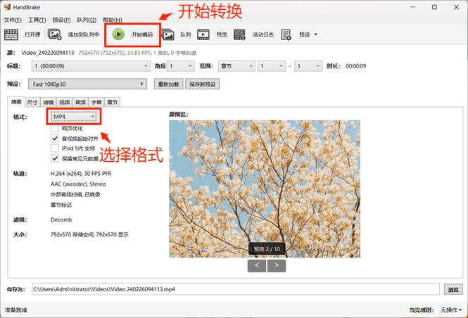Enable the iPod 5代 支持 checkbox
The width and height of the screenshot is (468, 318).
pos(55,148)
